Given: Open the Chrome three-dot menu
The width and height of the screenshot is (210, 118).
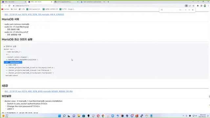Looking at the screenshot, I should (x=208, y=6).
